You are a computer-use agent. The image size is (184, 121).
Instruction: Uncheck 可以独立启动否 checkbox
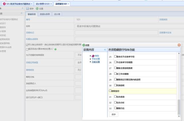click(27, 45)
